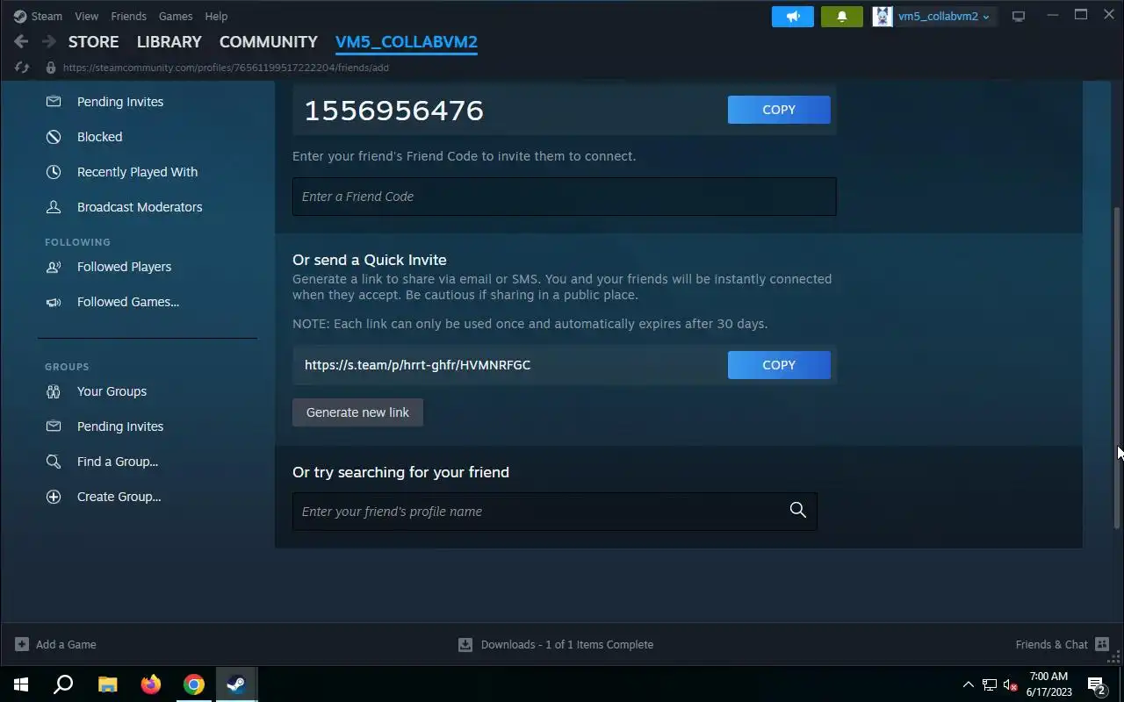Screen dimensions: 1124x702
Task: Open the top Pending Invites friends link
Action: click(120, 102)
